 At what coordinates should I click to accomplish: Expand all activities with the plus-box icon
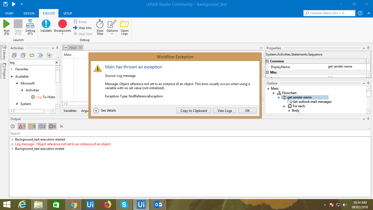pyautogui.click(x=14, y=55)
